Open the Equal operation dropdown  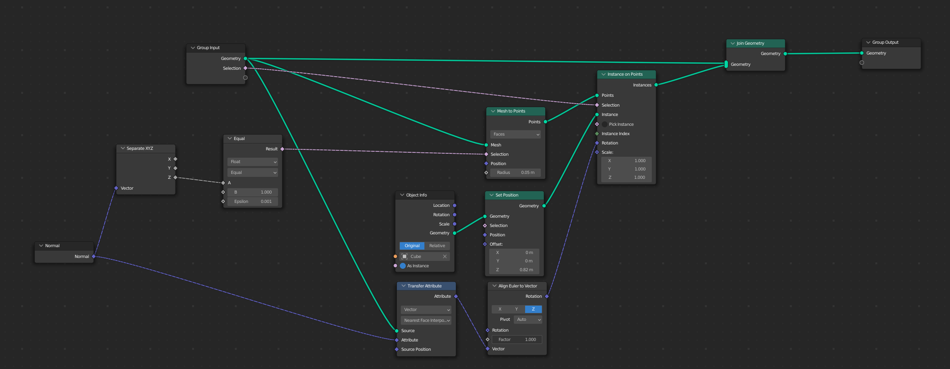253,172
